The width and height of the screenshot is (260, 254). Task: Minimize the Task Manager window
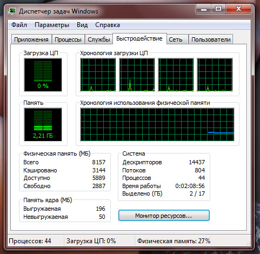click(x=204, y=9)
